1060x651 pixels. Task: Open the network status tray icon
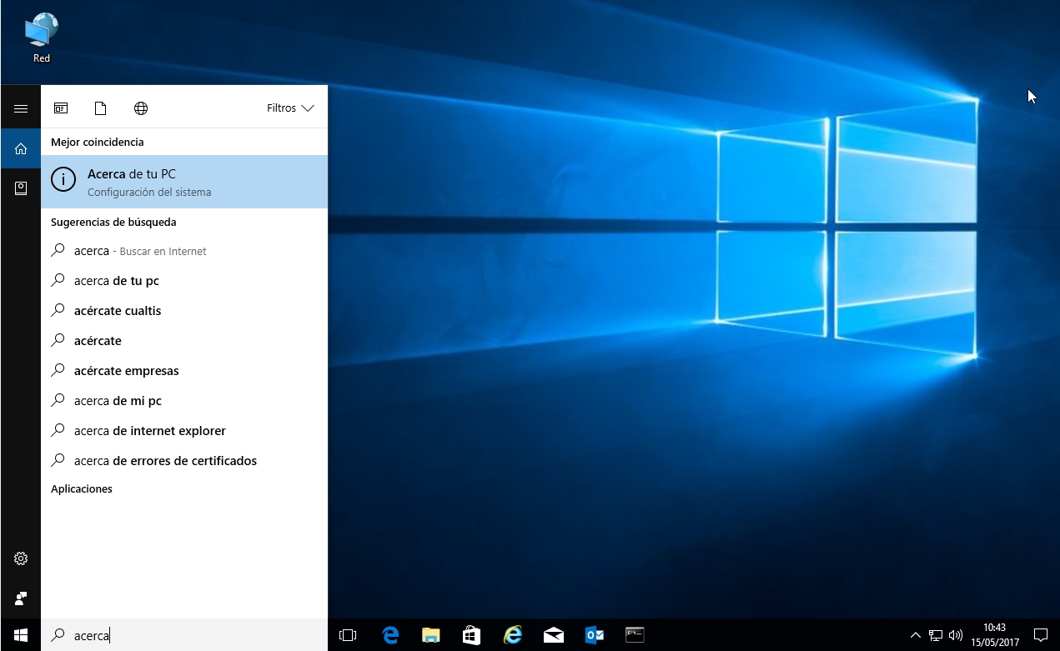936,635
